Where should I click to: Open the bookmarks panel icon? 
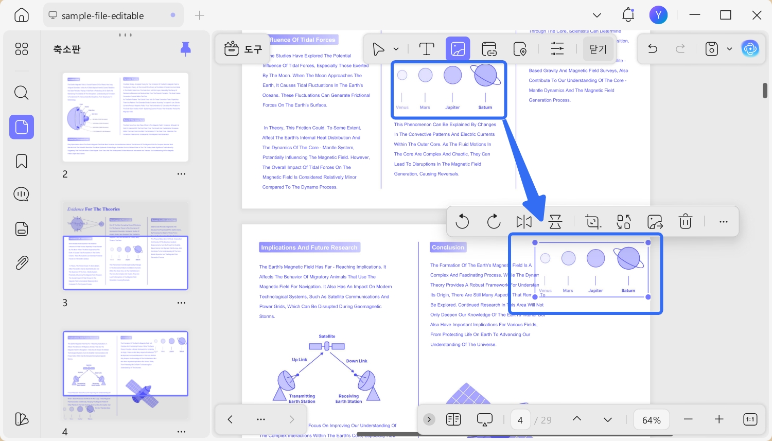[22, 161]
